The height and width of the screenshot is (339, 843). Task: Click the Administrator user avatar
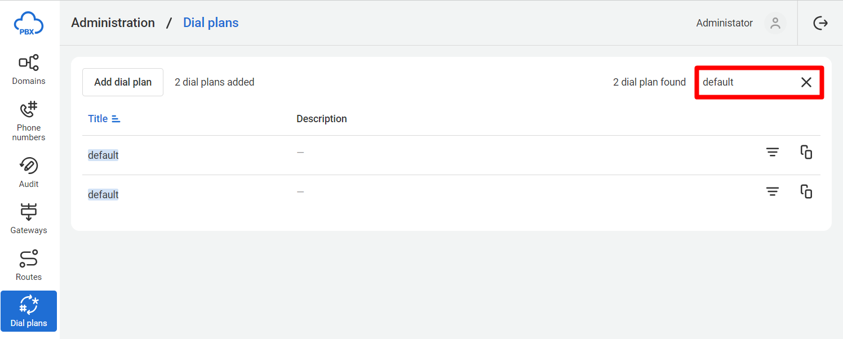775,23
